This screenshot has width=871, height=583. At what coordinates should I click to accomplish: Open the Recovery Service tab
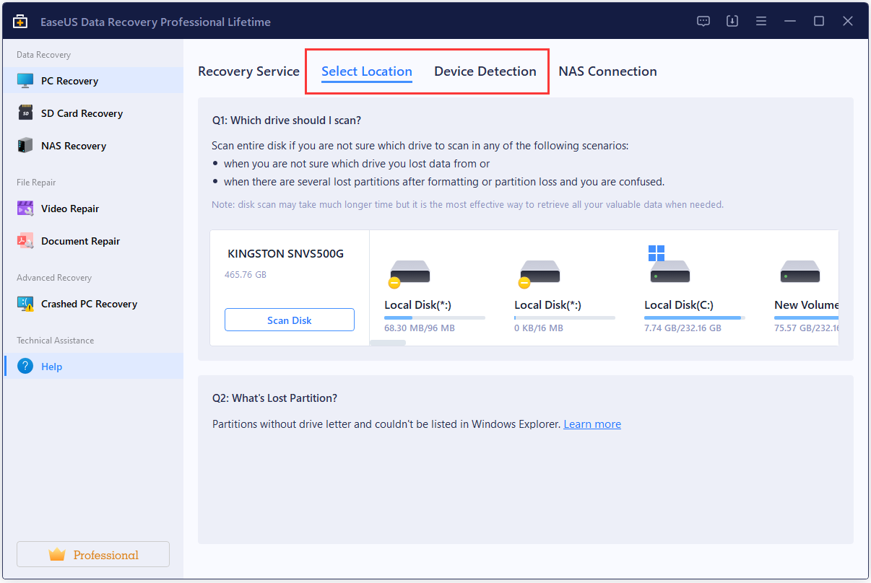(248, 71)
